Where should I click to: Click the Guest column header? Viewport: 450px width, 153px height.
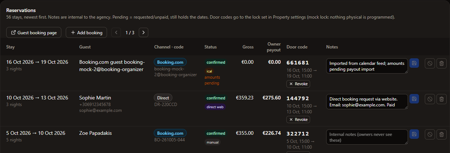(x=85, y=47)
